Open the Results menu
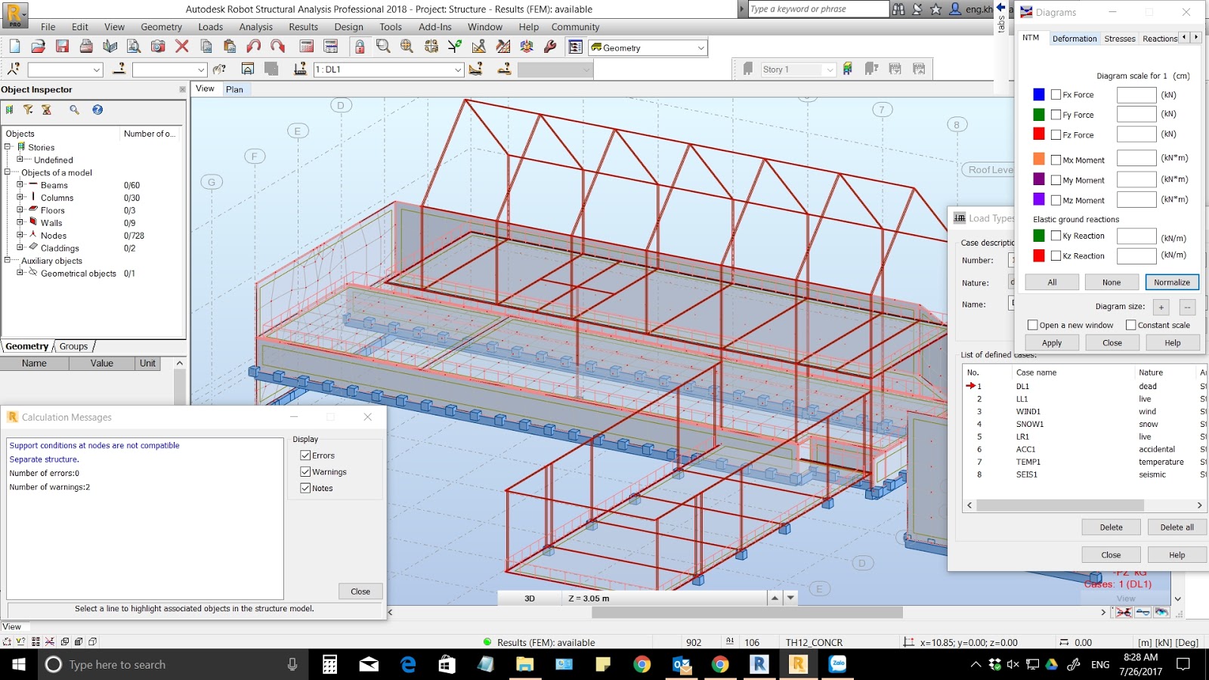This screenshot has width=1209, height=680. [x=303, y=26]
